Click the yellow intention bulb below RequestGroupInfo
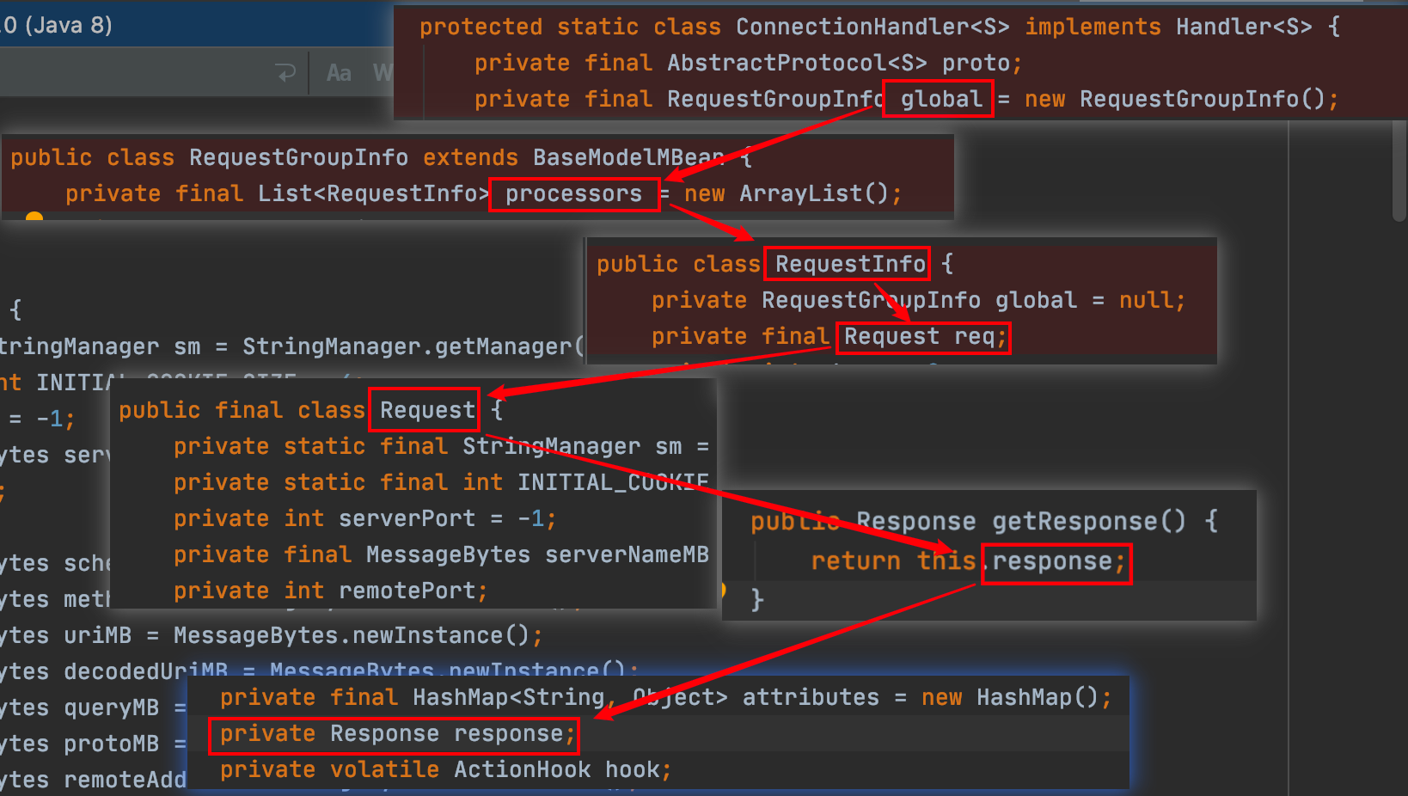 point(34,217)
